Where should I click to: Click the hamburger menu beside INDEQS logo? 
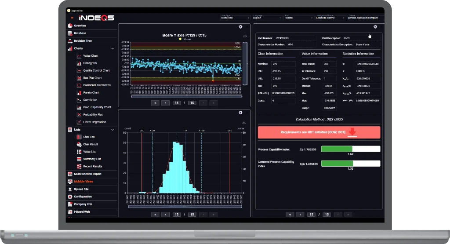coord(72,18)
